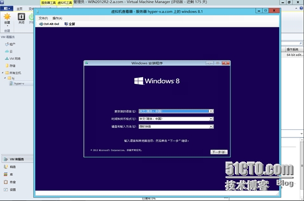Select the 所有主机 folder
Viewport: 304px width, 201px height.
click(x=13, y=73)
